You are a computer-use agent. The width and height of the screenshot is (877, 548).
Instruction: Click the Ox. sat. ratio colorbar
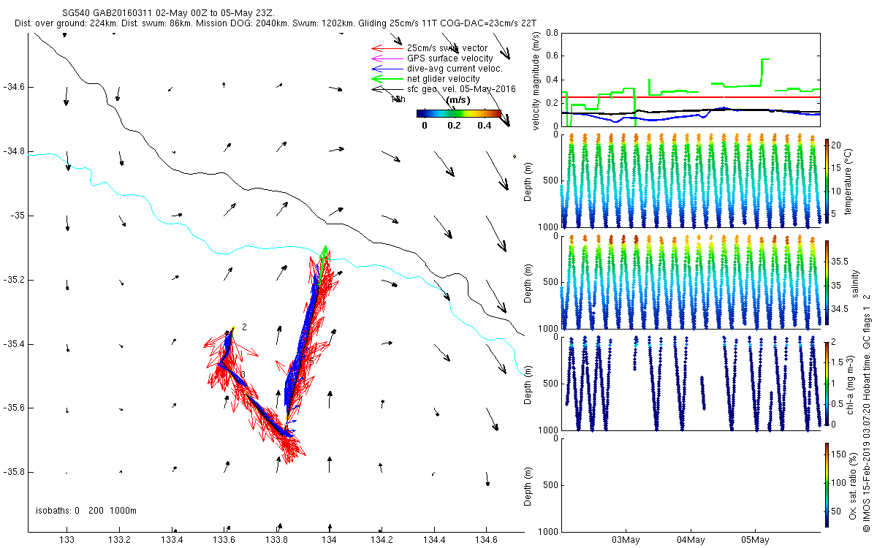tap(827, 487)
